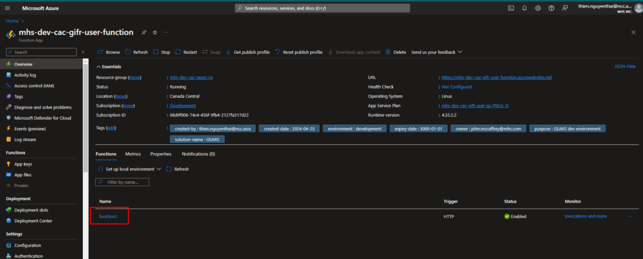Click the Home breadcrumb
Viewport: 643px width, 259px height.
12,21
